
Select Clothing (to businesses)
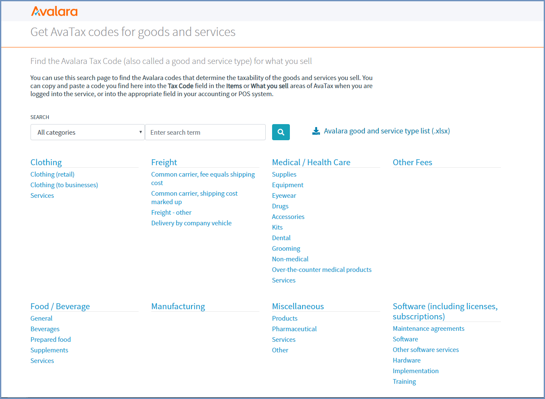pyautogui.click(x=64, y=185)
